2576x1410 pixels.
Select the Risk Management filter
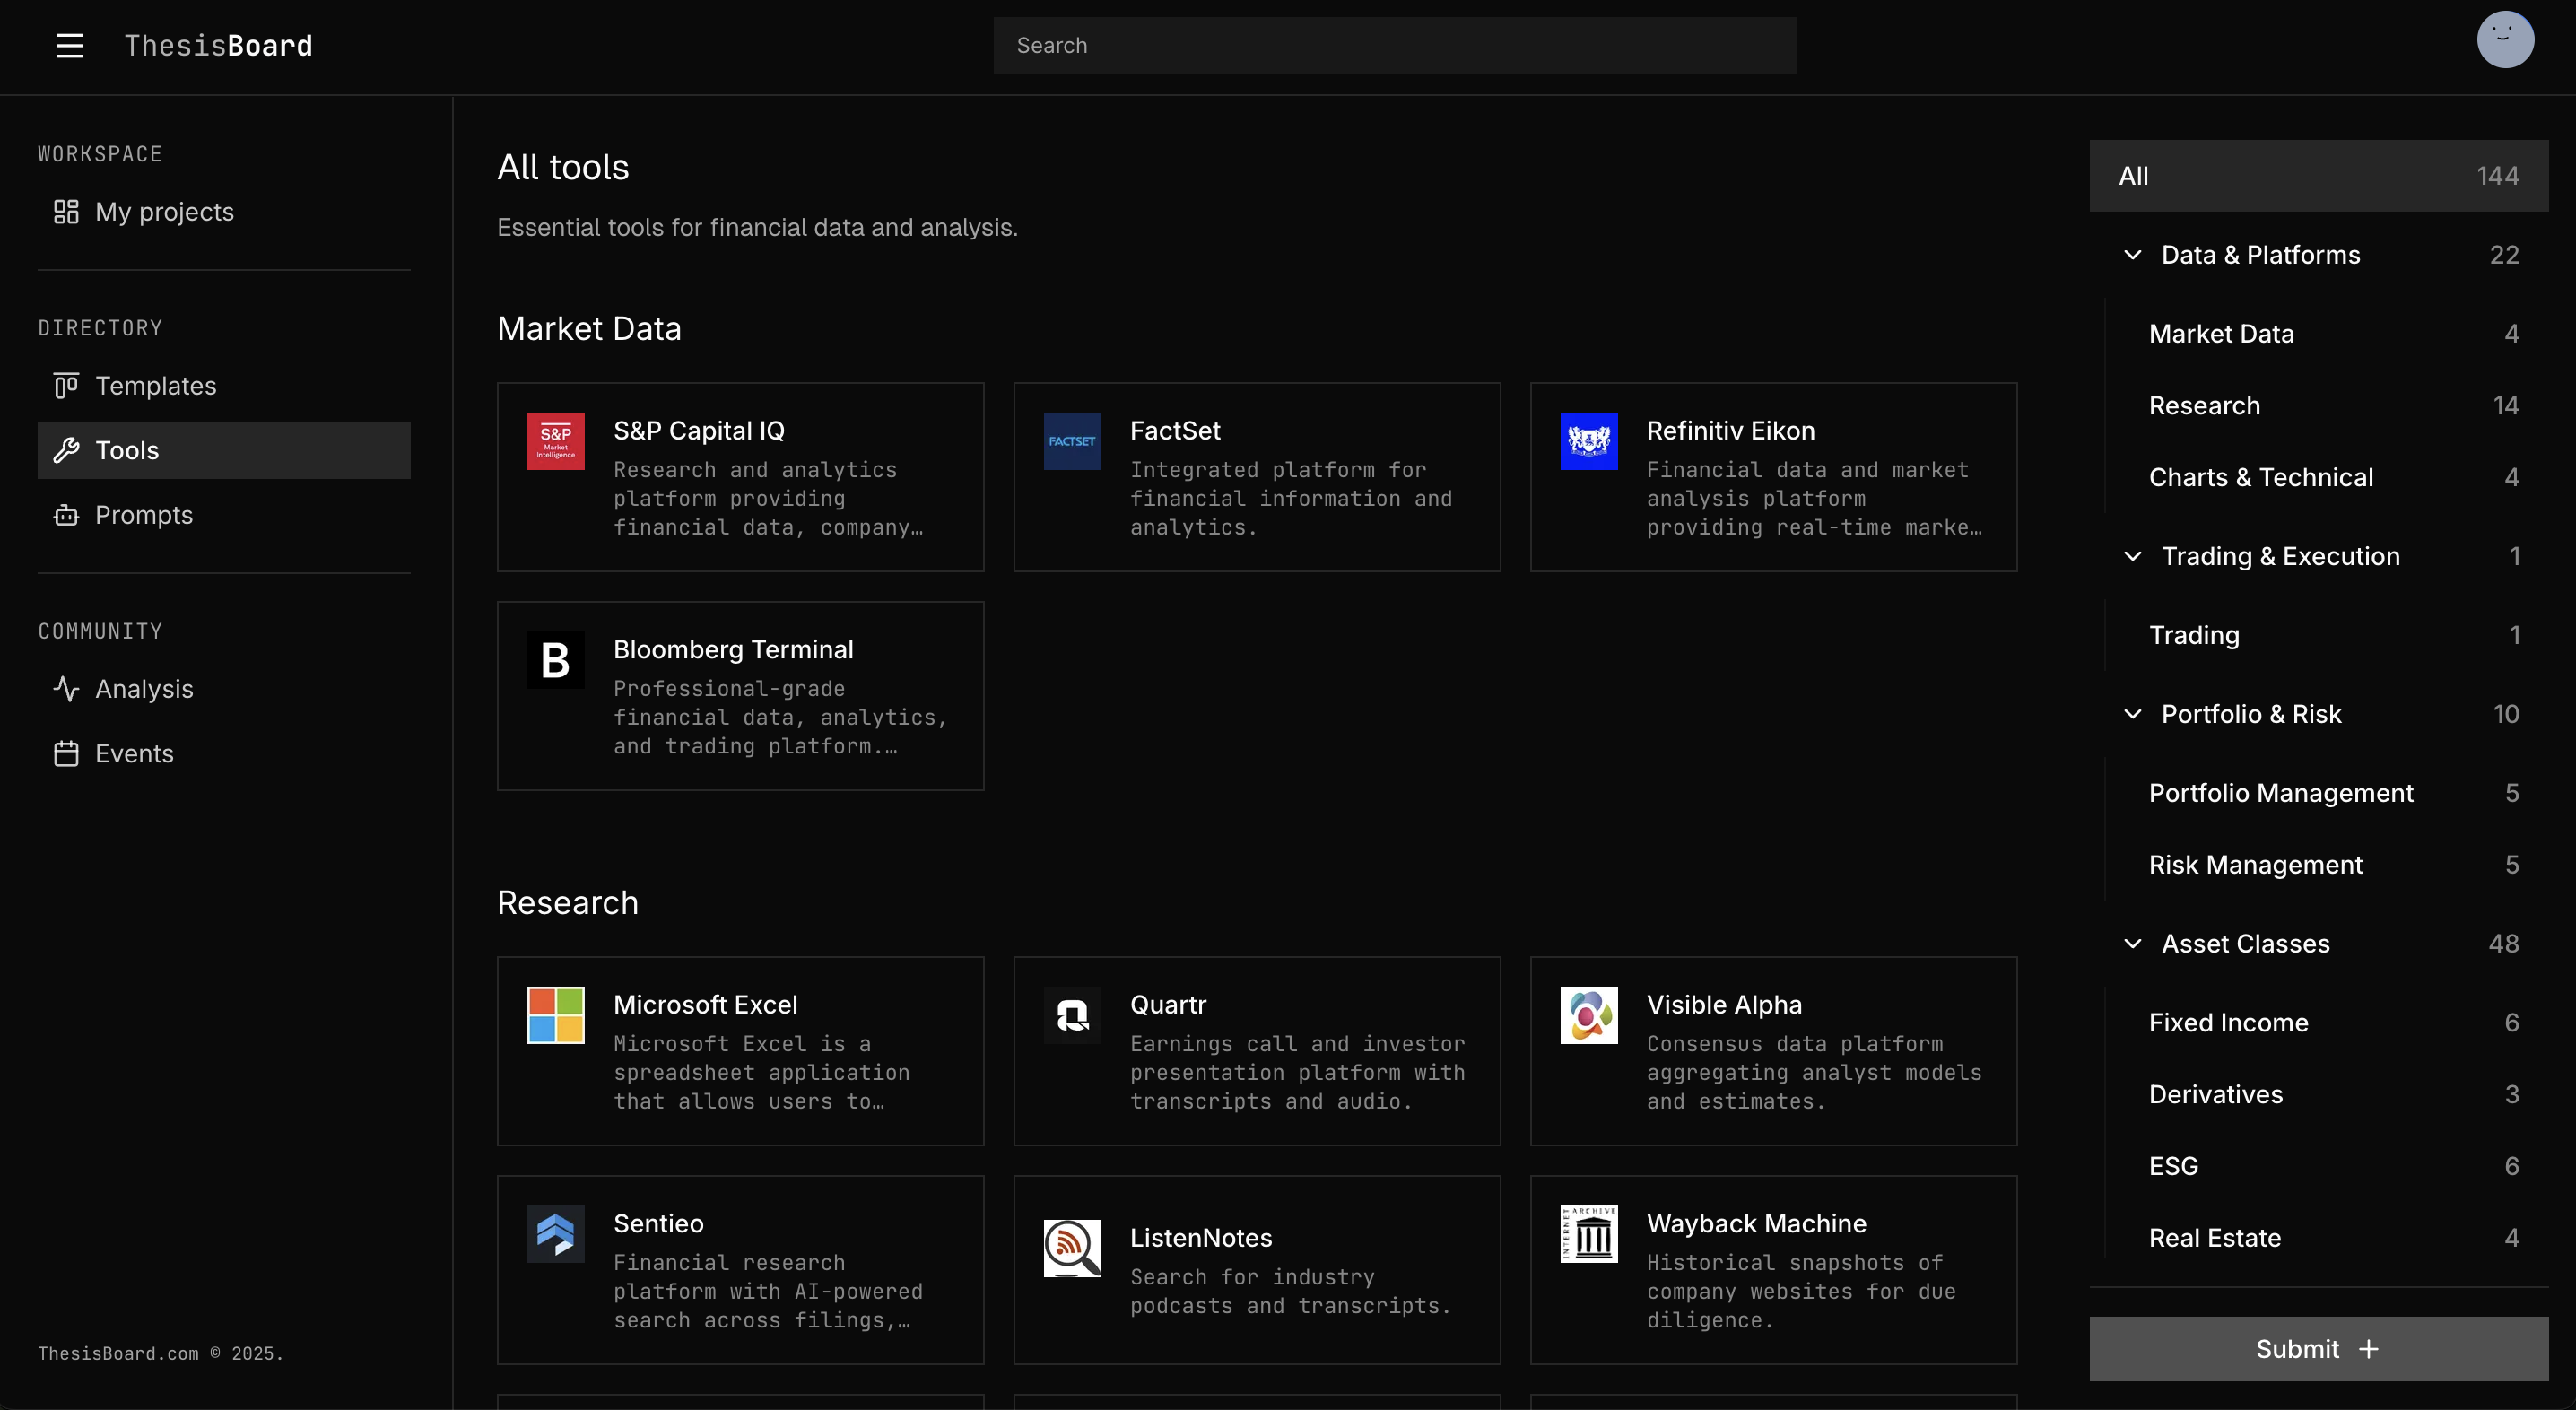(2256, 864)
